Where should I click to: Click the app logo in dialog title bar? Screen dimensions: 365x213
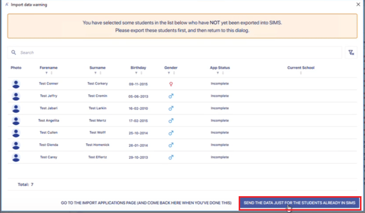pyautogui.click(x=7, y=4)
